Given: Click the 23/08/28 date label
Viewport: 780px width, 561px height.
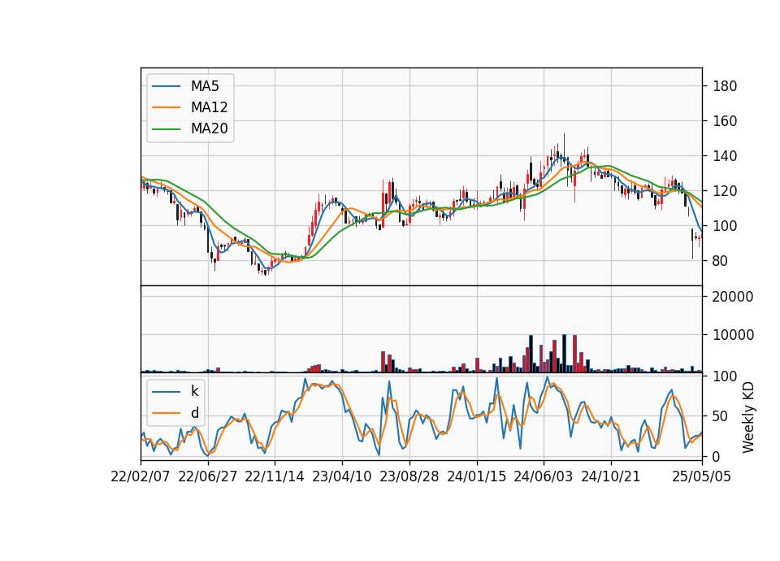Looking at the screenshot, I should click(x=409, y=476).
